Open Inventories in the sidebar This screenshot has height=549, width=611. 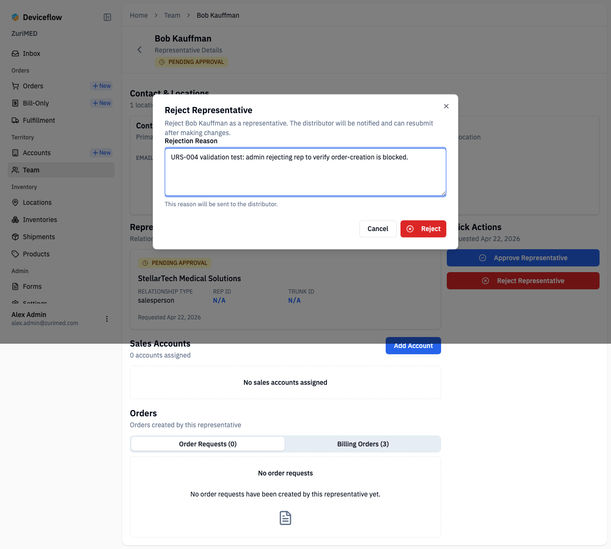click(61, 220)
